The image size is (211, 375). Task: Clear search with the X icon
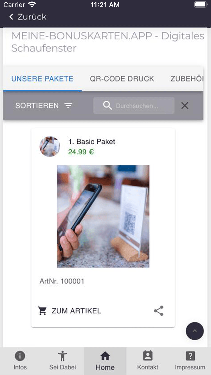coord(185,106)
